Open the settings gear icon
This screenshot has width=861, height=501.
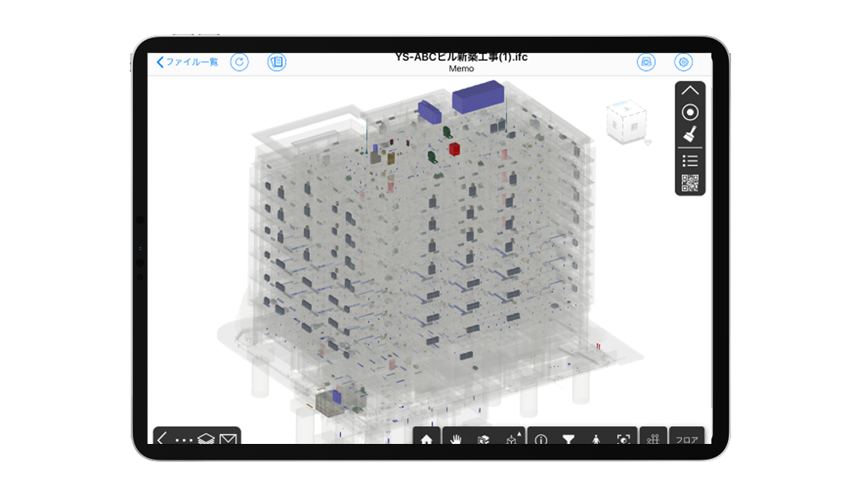pos(683,63)
